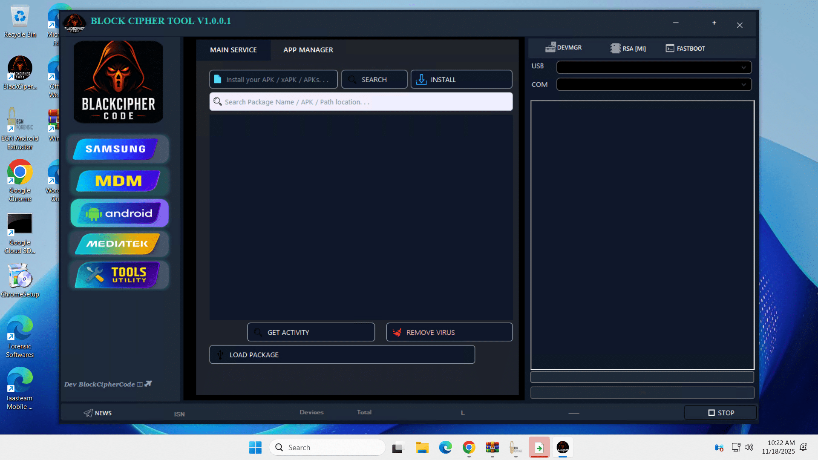Open Tools Utility module
The width and height of the screenshot is (818, 460).
tap(118, 275)
